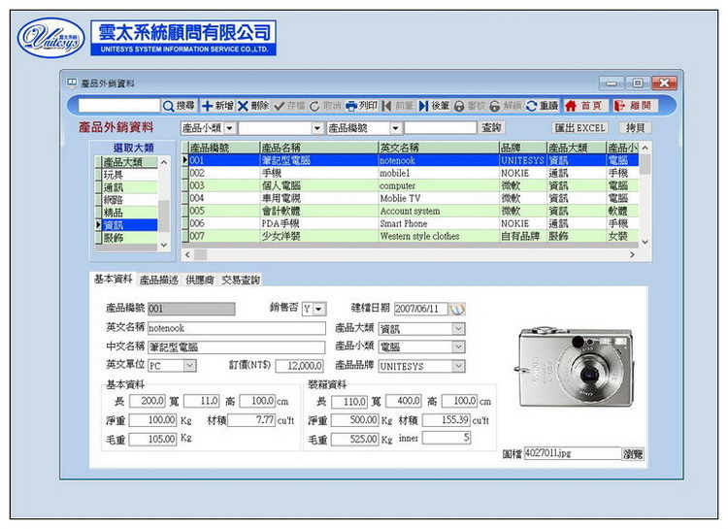Click the grid's horizontal scrollbar right arrow

pos(632,254)
